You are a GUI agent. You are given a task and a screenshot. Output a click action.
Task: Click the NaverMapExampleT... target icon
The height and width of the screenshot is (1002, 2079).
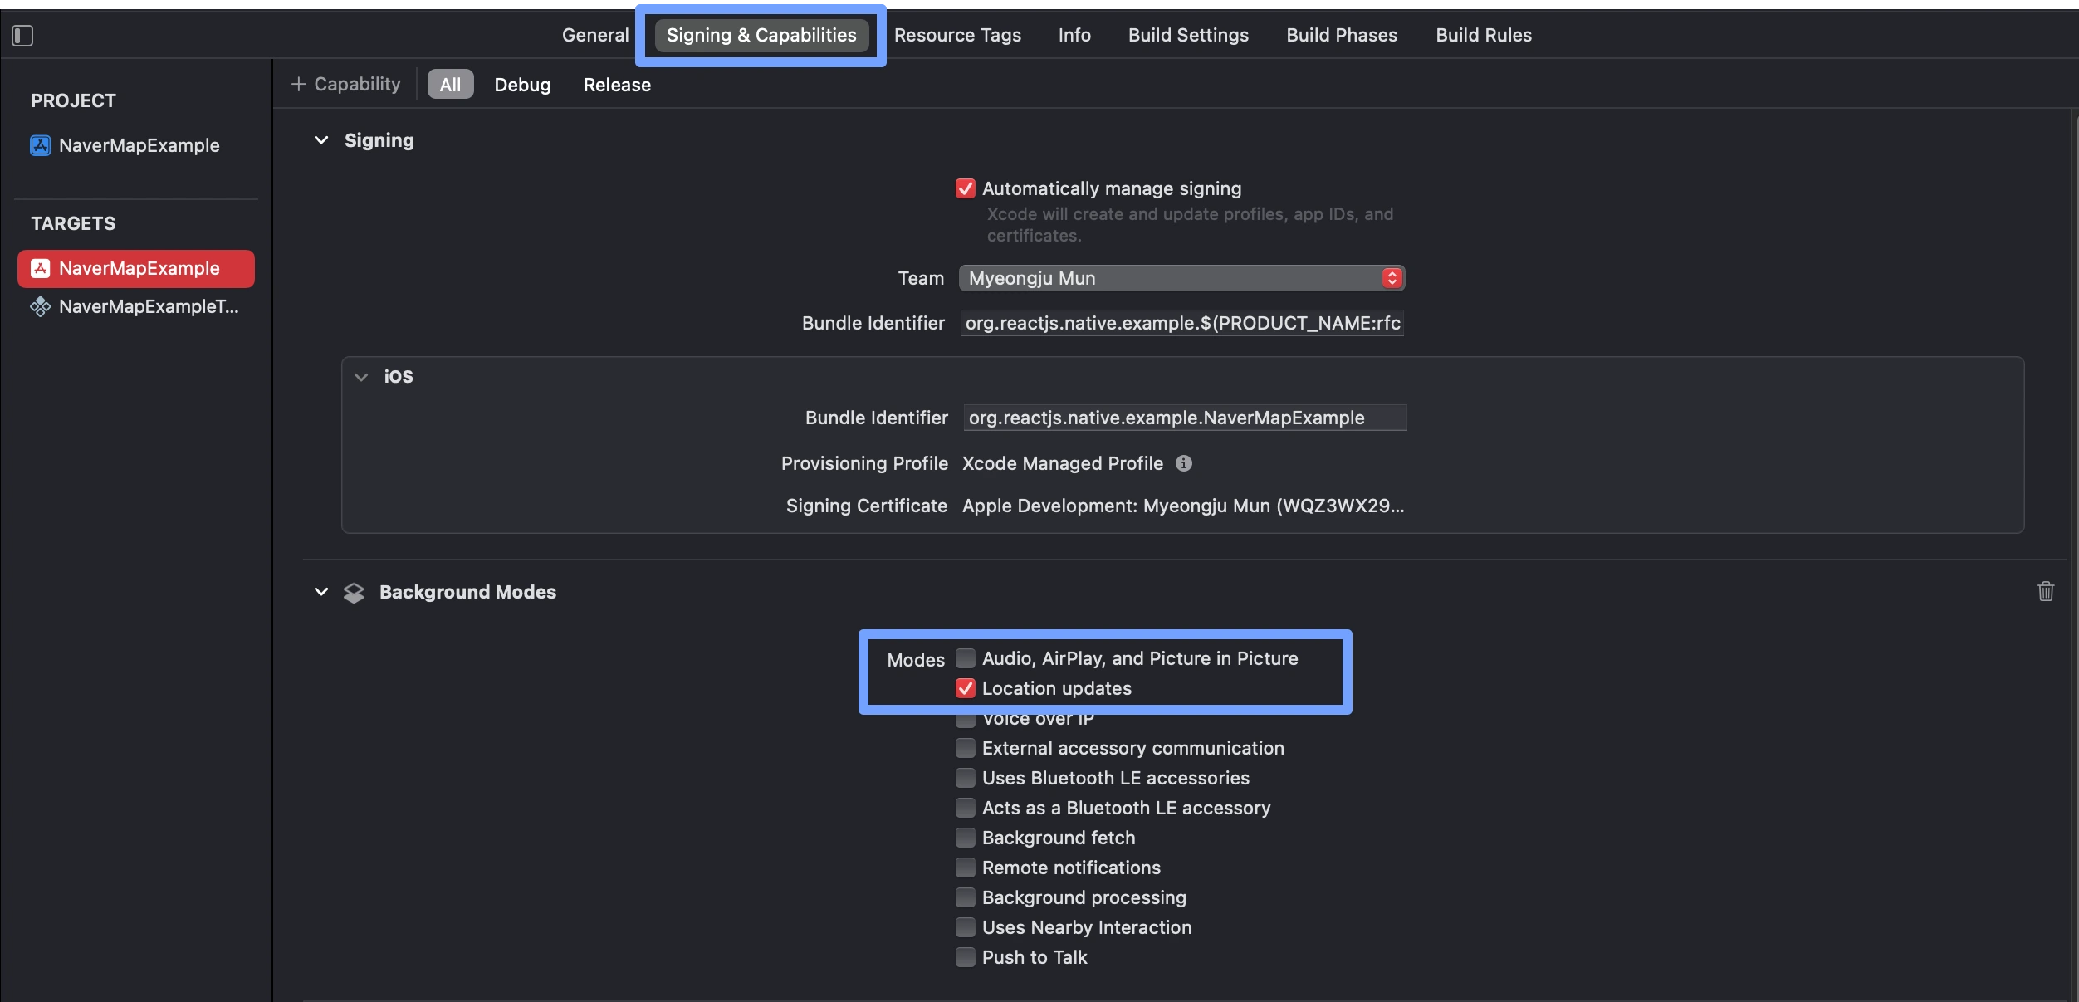click(40, 306)
